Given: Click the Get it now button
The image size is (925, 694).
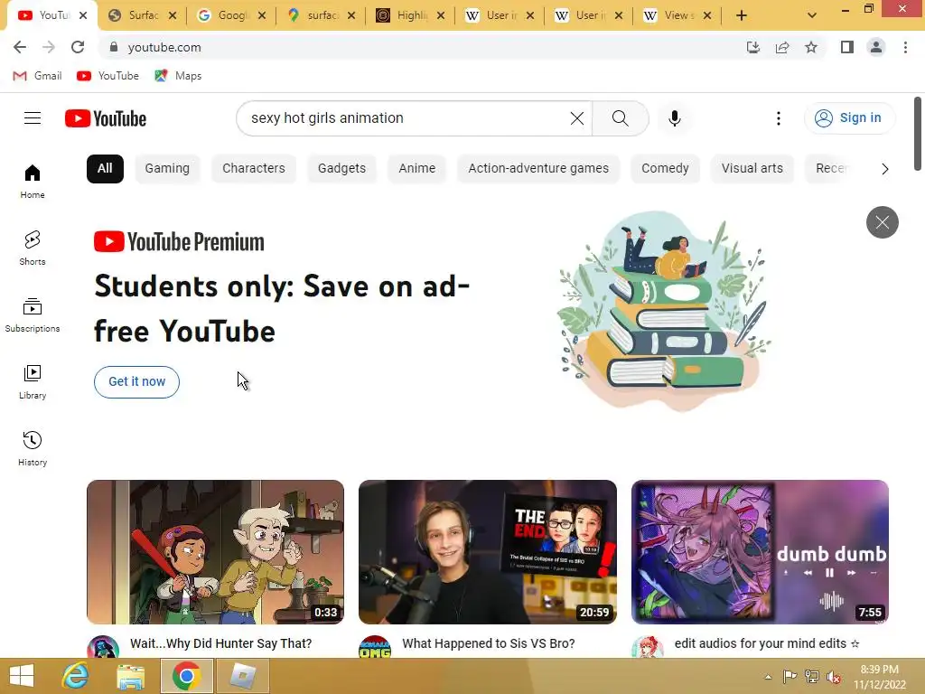Looking at the screenshot, I should click(137, 382).
